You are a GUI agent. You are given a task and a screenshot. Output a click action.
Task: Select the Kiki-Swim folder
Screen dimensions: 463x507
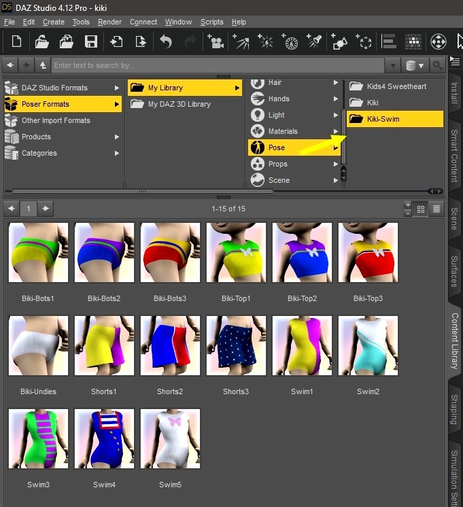click(x=395, y=119)
